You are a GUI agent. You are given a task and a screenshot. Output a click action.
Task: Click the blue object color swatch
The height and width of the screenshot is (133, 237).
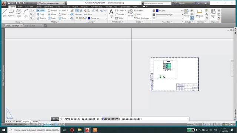(x=157, y=11)
